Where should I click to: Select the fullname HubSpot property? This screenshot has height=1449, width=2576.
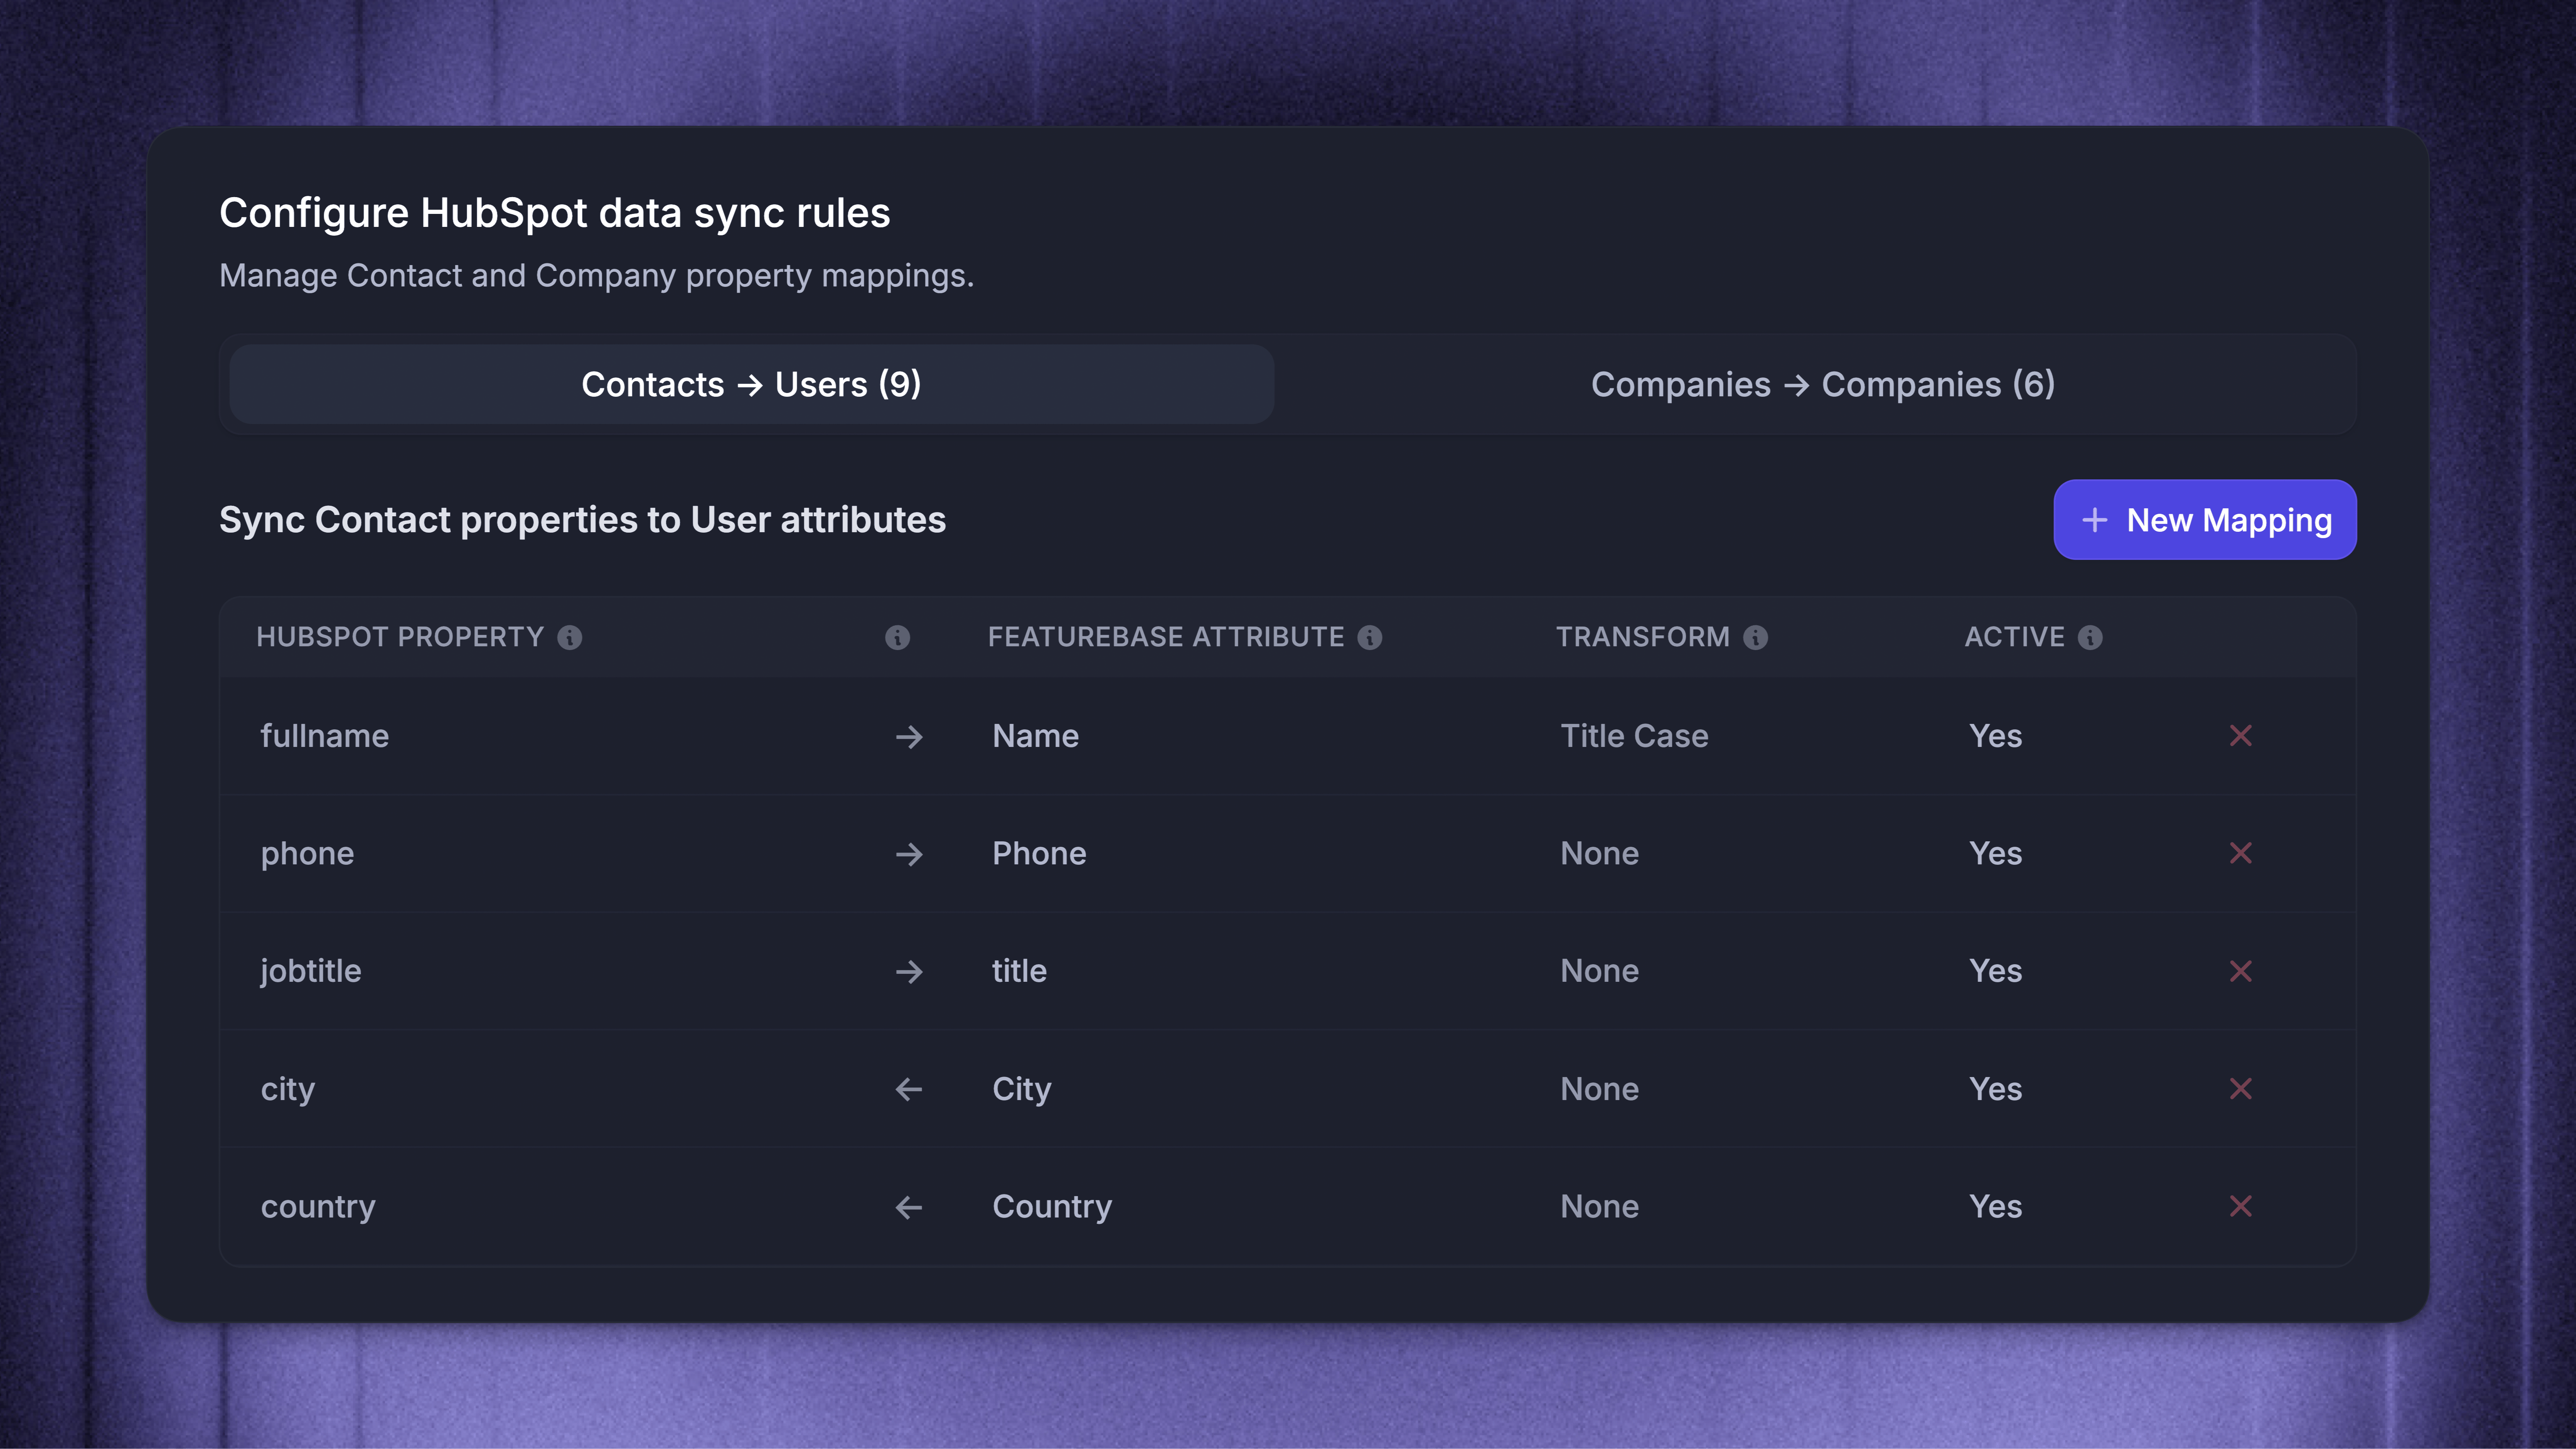coord(325,736)
